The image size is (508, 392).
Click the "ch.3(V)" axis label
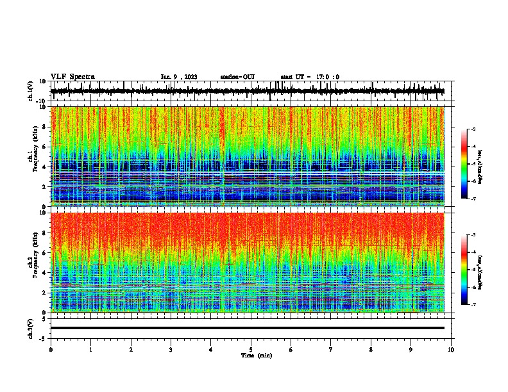tap(30, 329)
